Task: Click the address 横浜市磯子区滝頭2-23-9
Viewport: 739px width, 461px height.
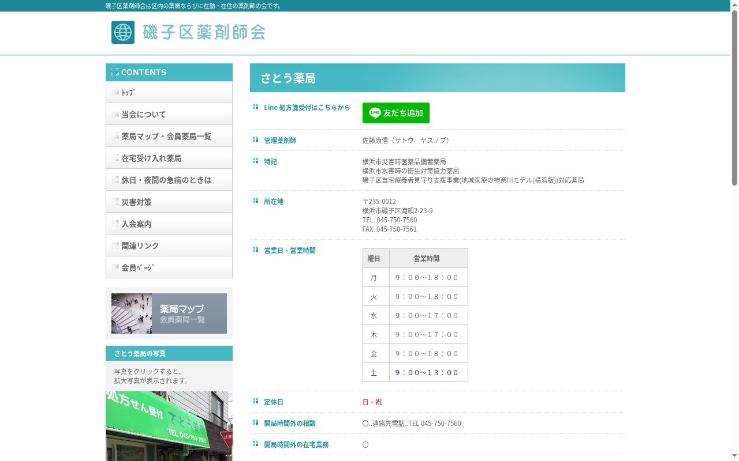Action: (x=398, y=211)
